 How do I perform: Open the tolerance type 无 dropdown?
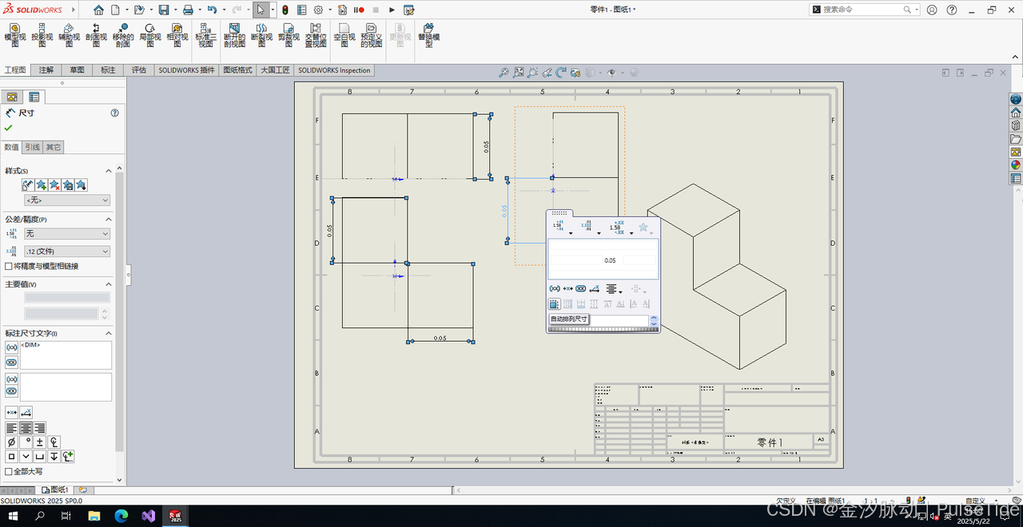pyautogui.click(x=67, y=234)
